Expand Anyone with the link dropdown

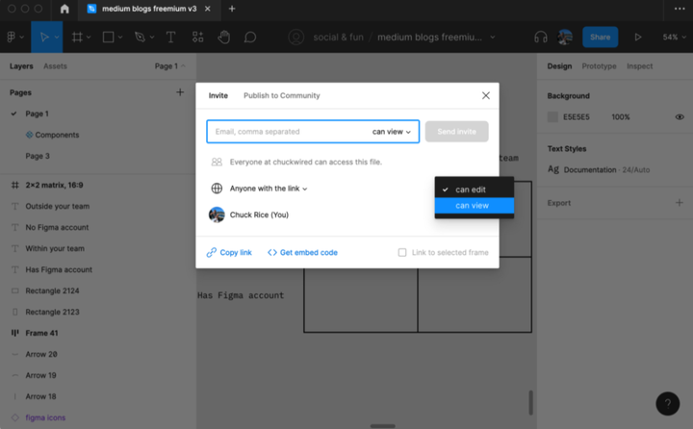tap(269, 189)
